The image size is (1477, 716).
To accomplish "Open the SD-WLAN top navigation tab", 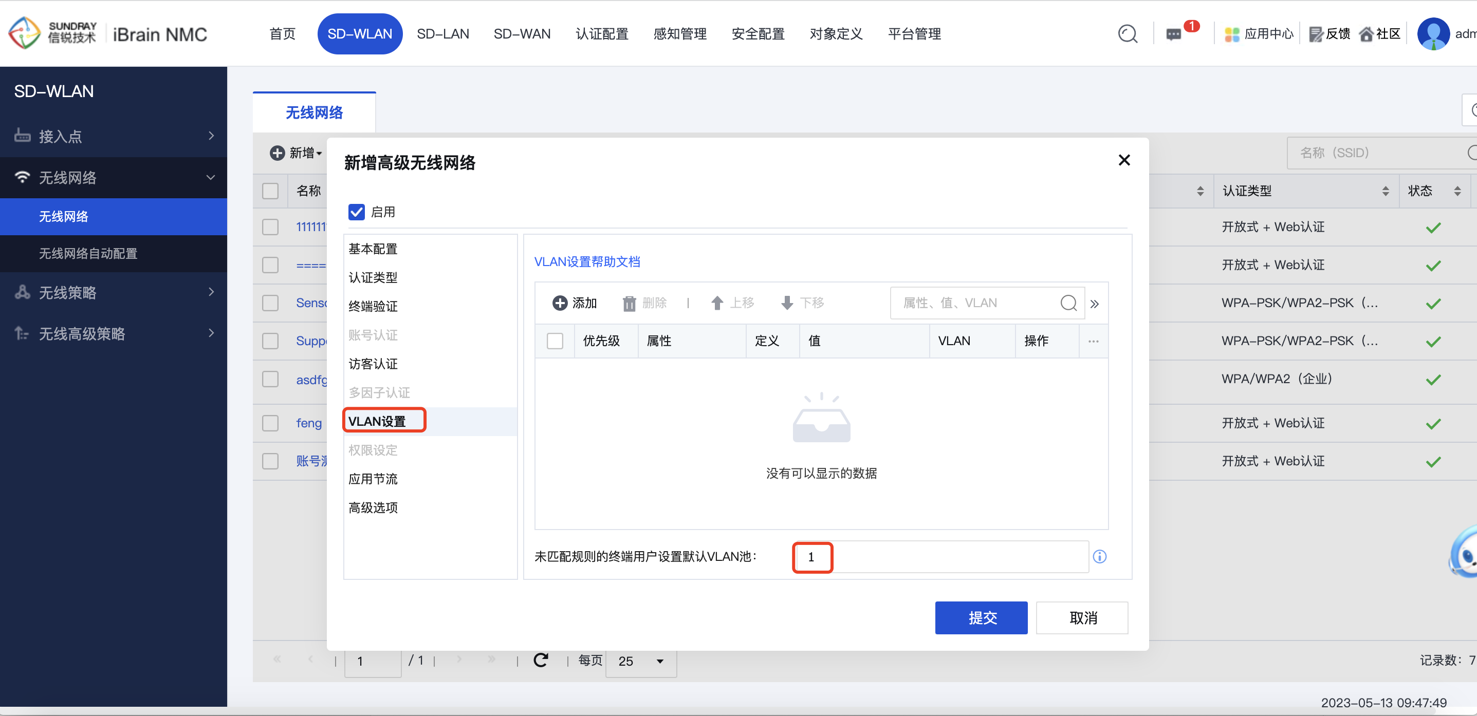I will pyautogui.click(x=360, y=34).
